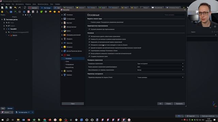Open the Файл menu

[2, 4]
